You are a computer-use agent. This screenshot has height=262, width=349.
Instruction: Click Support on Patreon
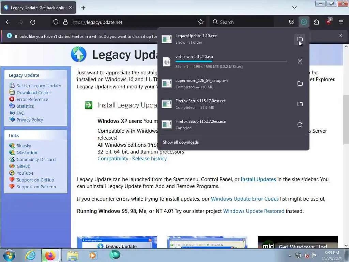click(36, 187)
